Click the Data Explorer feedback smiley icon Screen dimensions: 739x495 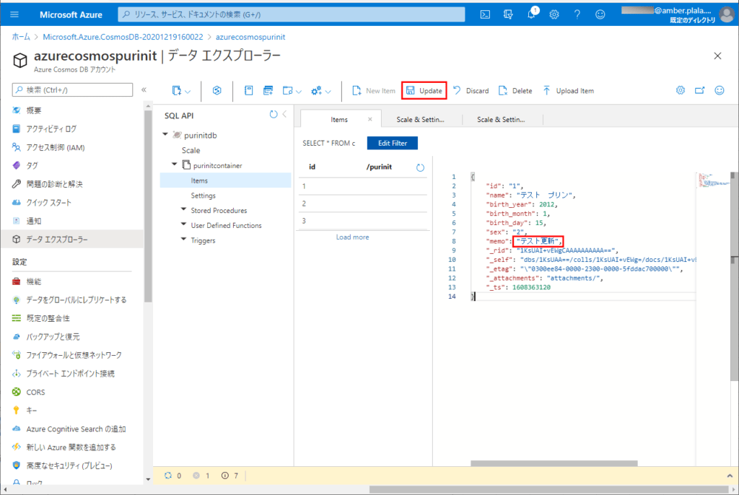click(719, 90)
